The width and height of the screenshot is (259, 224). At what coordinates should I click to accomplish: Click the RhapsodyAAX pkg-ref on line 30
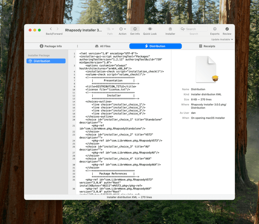[126, 165]
